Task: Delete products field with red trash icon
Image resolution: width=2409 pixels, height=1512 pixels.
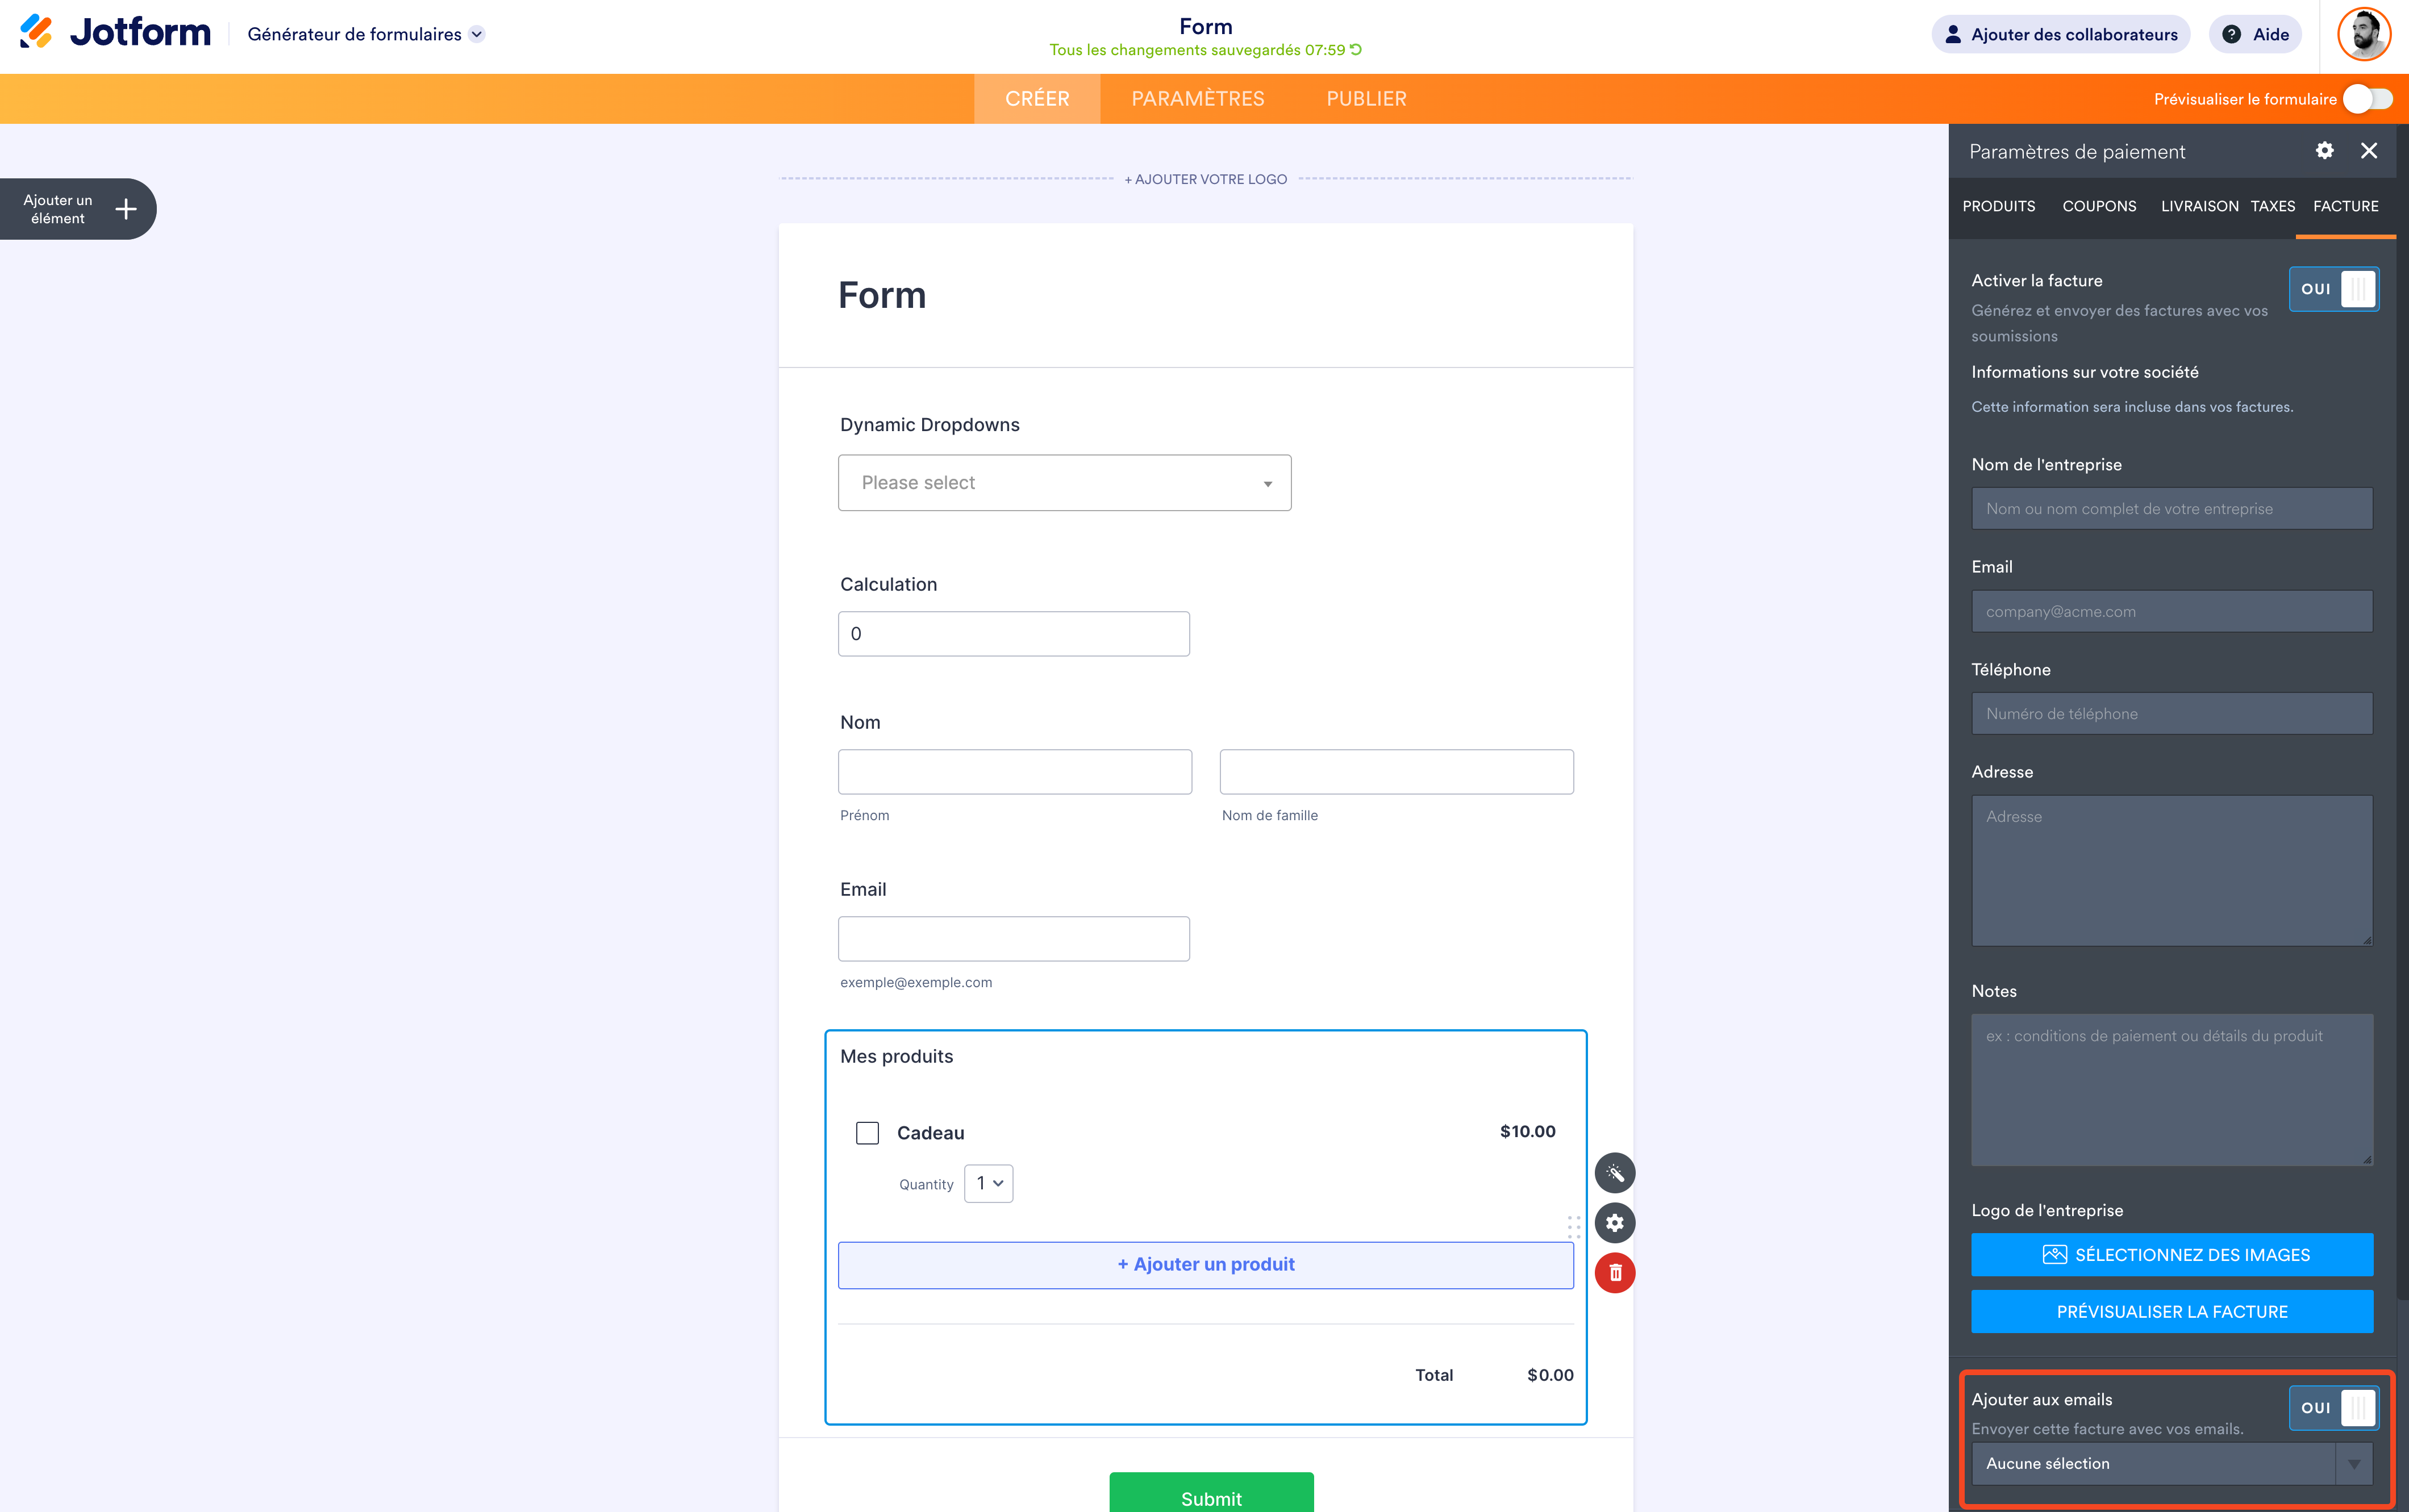Action: click(x=1614, y=1273)
